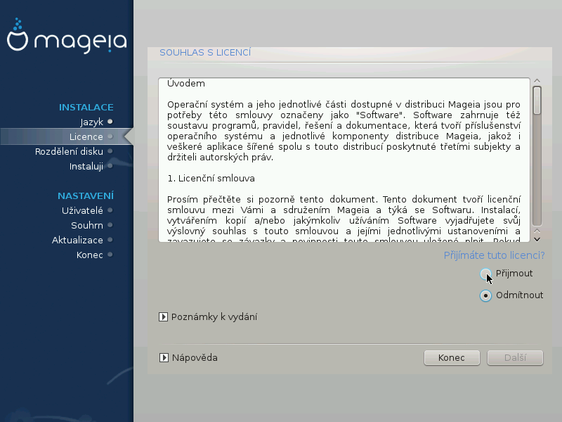The height and width of the screenshot is (422, 562).
Task: Expand Poznámky k vydání section
Action: coord(164,317)
